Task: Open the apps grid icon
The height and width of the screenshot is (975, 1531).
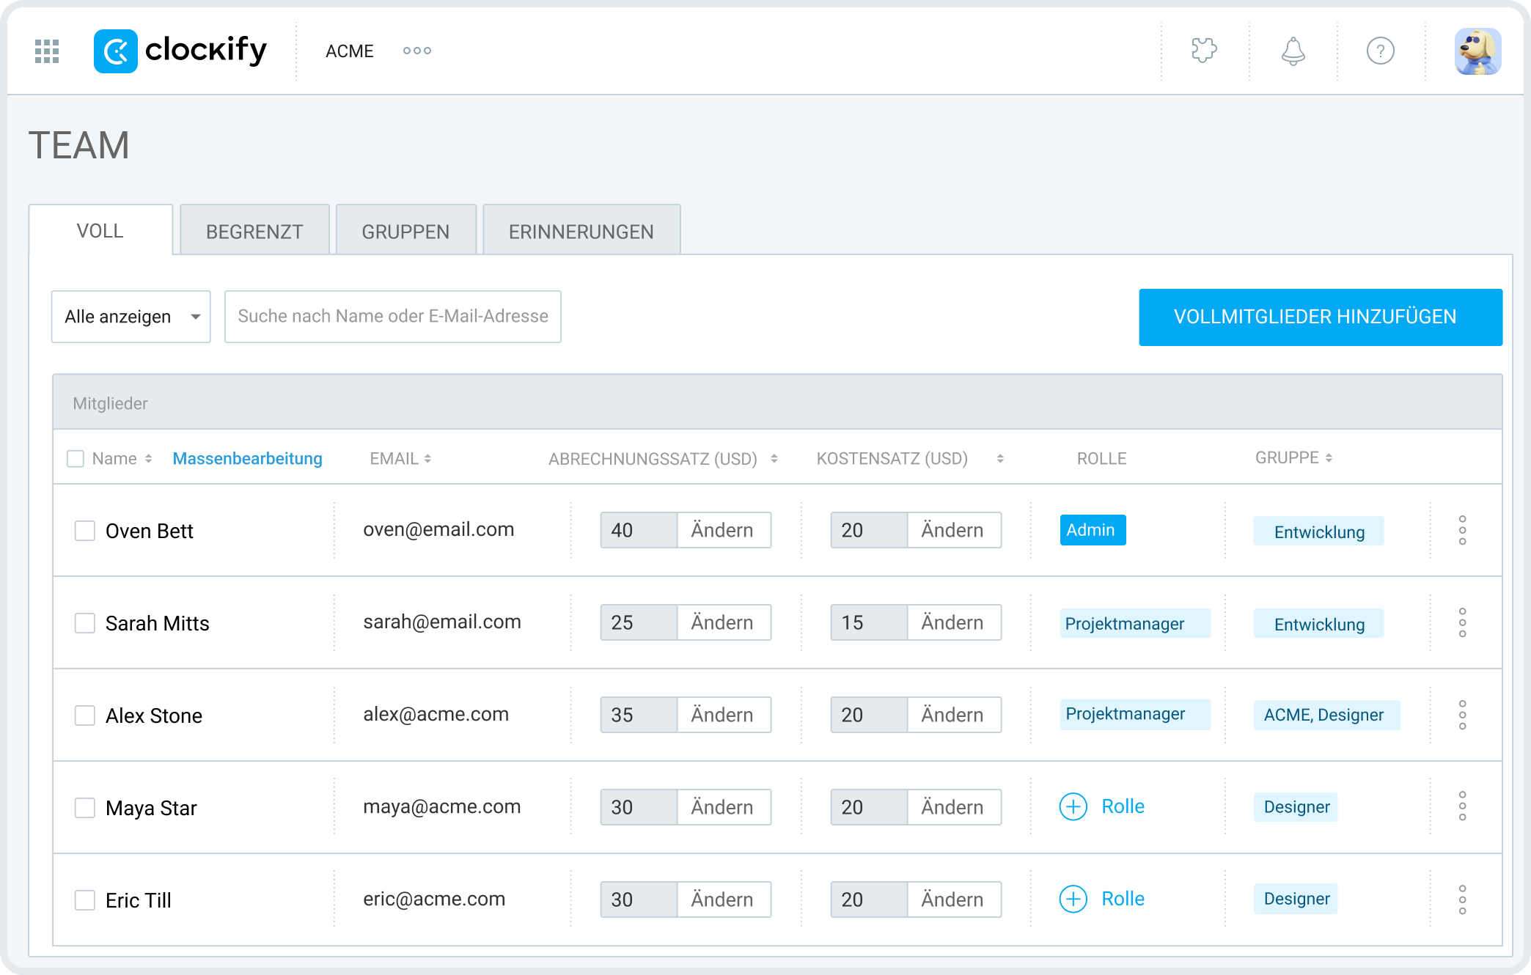Action: click(45, 51)
